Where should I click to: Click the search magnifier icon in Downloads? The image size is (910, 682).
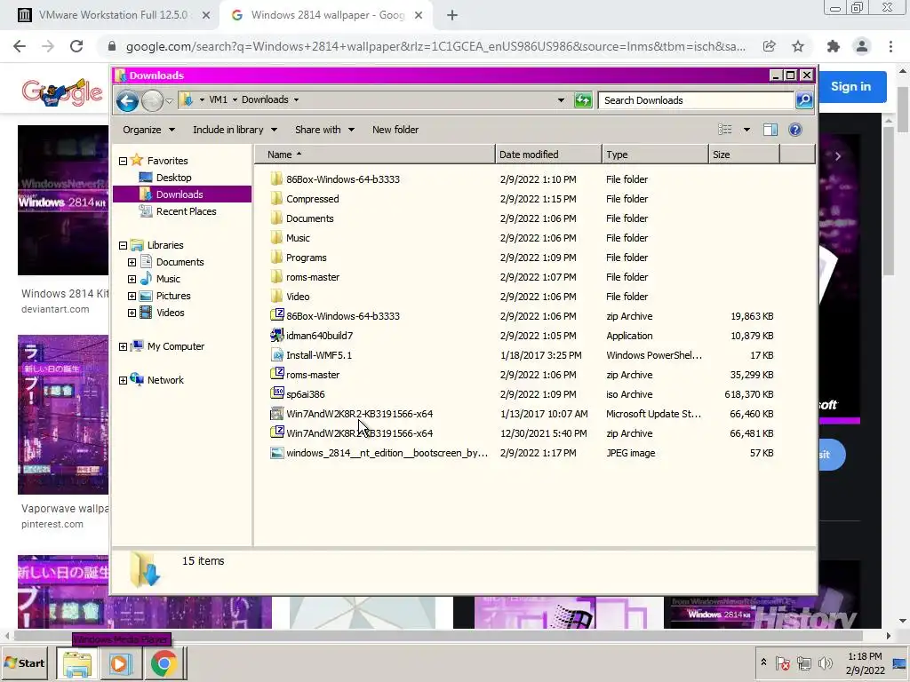point(804,100)
